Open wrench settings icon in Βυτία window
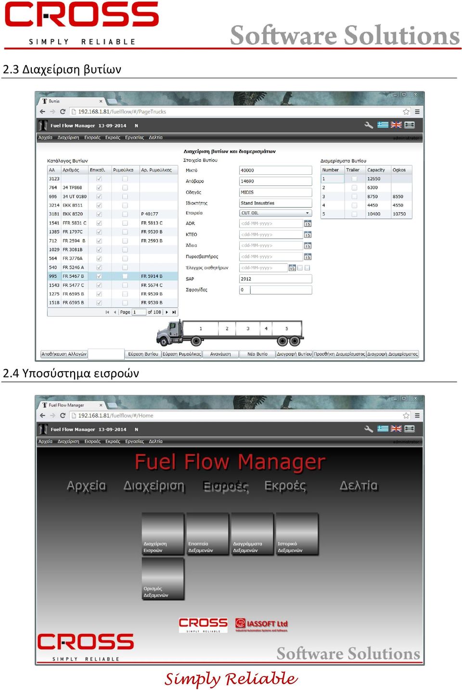462x690 pixels. click(x=369, y=125)
